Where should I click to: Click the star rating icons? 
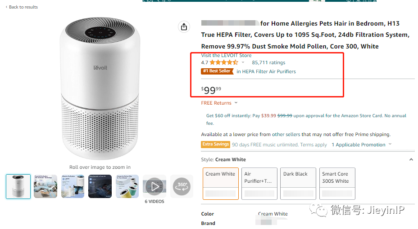click(x=224, y=62)
